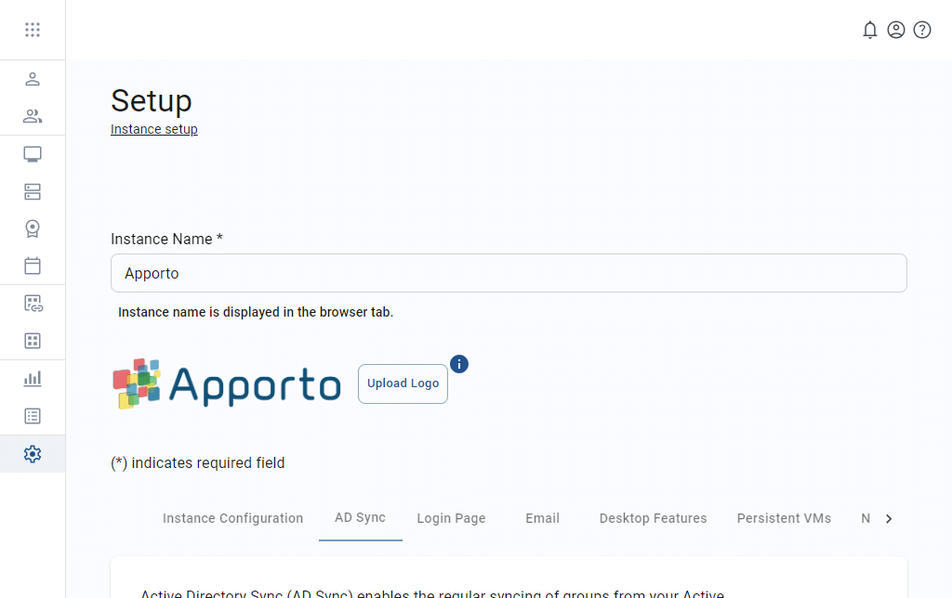Open the Email tab
952x598 pixels.
coord(542,518)
